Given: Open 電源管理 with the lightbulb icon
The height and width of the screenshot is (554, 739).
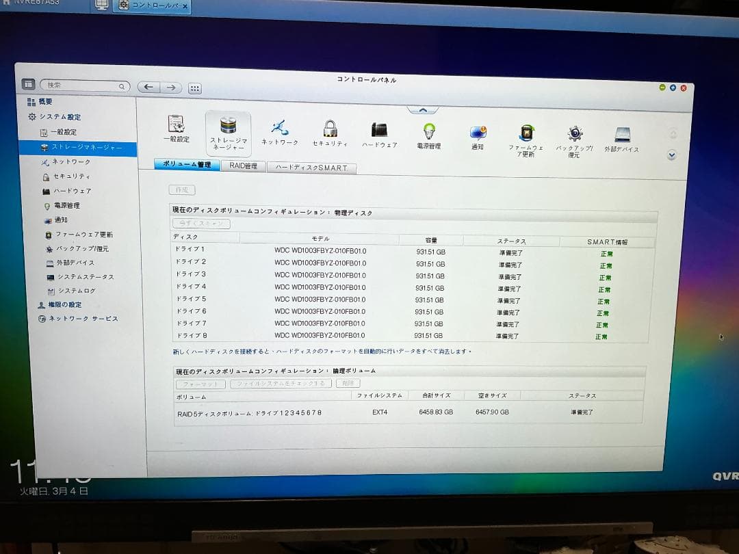Looking at the screenshot, I should coord(428,131).
